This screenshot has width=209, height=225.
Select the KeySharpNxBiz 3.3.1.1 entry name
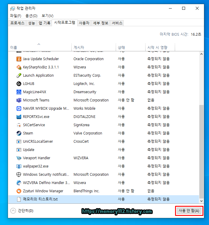pyautogui.click(x=41, y=67)
